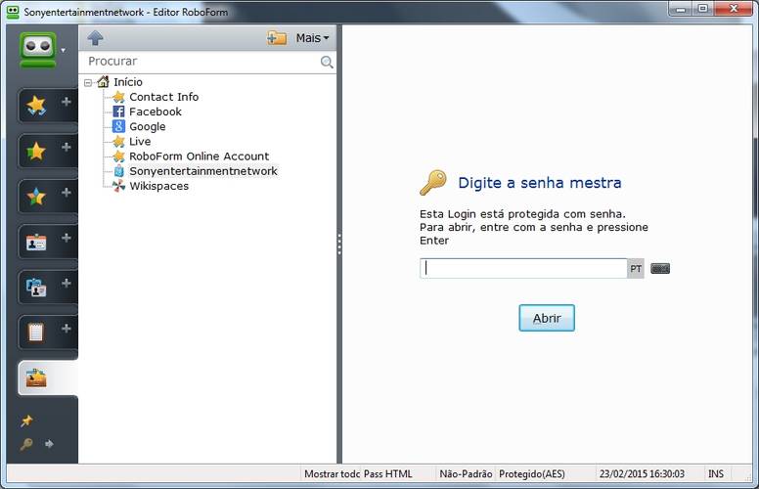Click the PT language indicator
Viewport: 759px width, 489px height.
click(636, 269)
